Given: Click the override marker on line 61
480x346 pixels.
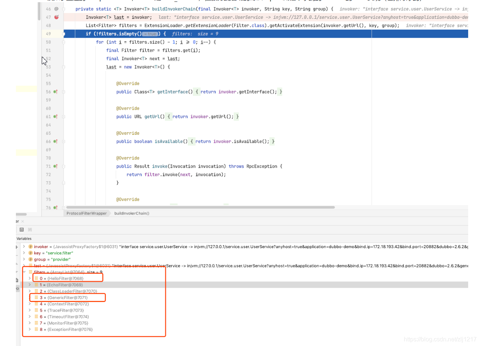Looking at the screenshot, I should (55, 117).
